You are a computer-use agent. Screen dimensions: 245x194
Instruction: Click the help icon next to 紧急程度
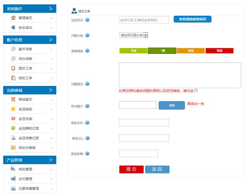point(88,51)
